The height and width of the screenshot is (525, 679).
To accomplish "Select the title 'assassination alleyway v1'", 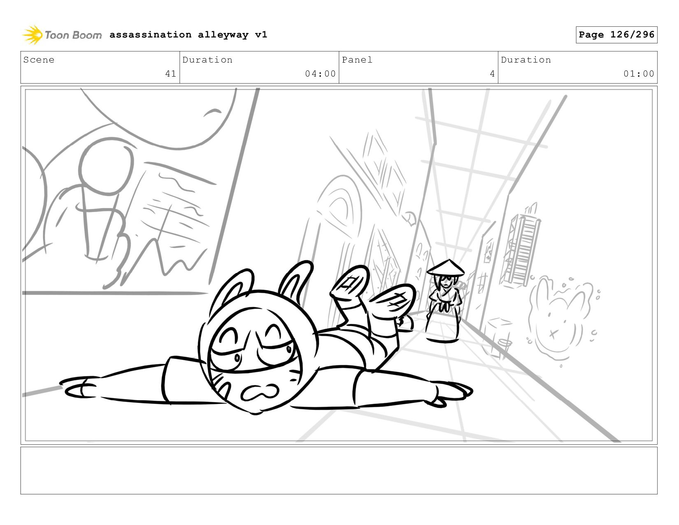I will [188, 35].
